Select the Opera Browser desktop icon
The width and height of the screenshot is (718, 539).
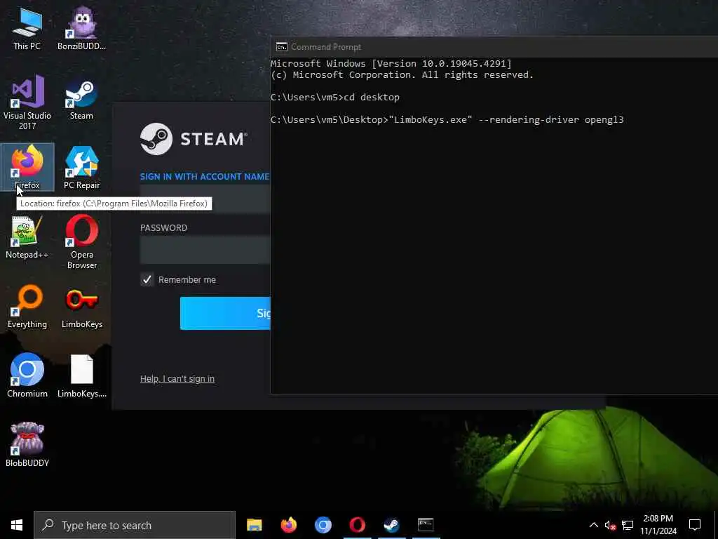[81, 242]
